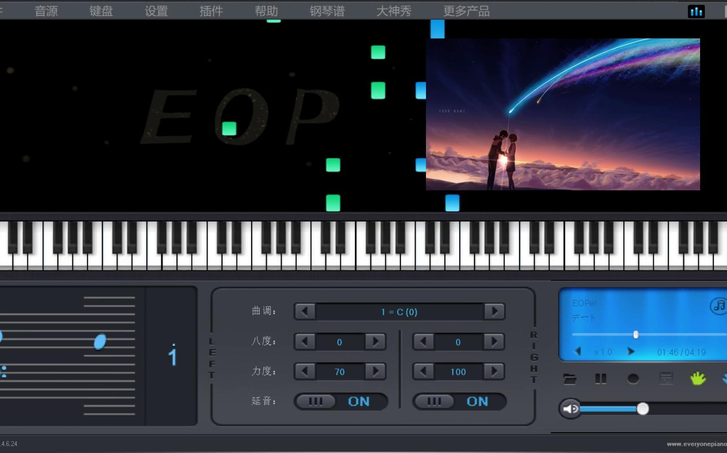
Task: Click the sheet display icon beside record
Action: click(666, 378)
